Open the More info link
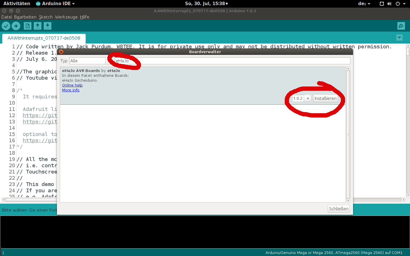The image size is (410, 256). [x=71, y=90]
